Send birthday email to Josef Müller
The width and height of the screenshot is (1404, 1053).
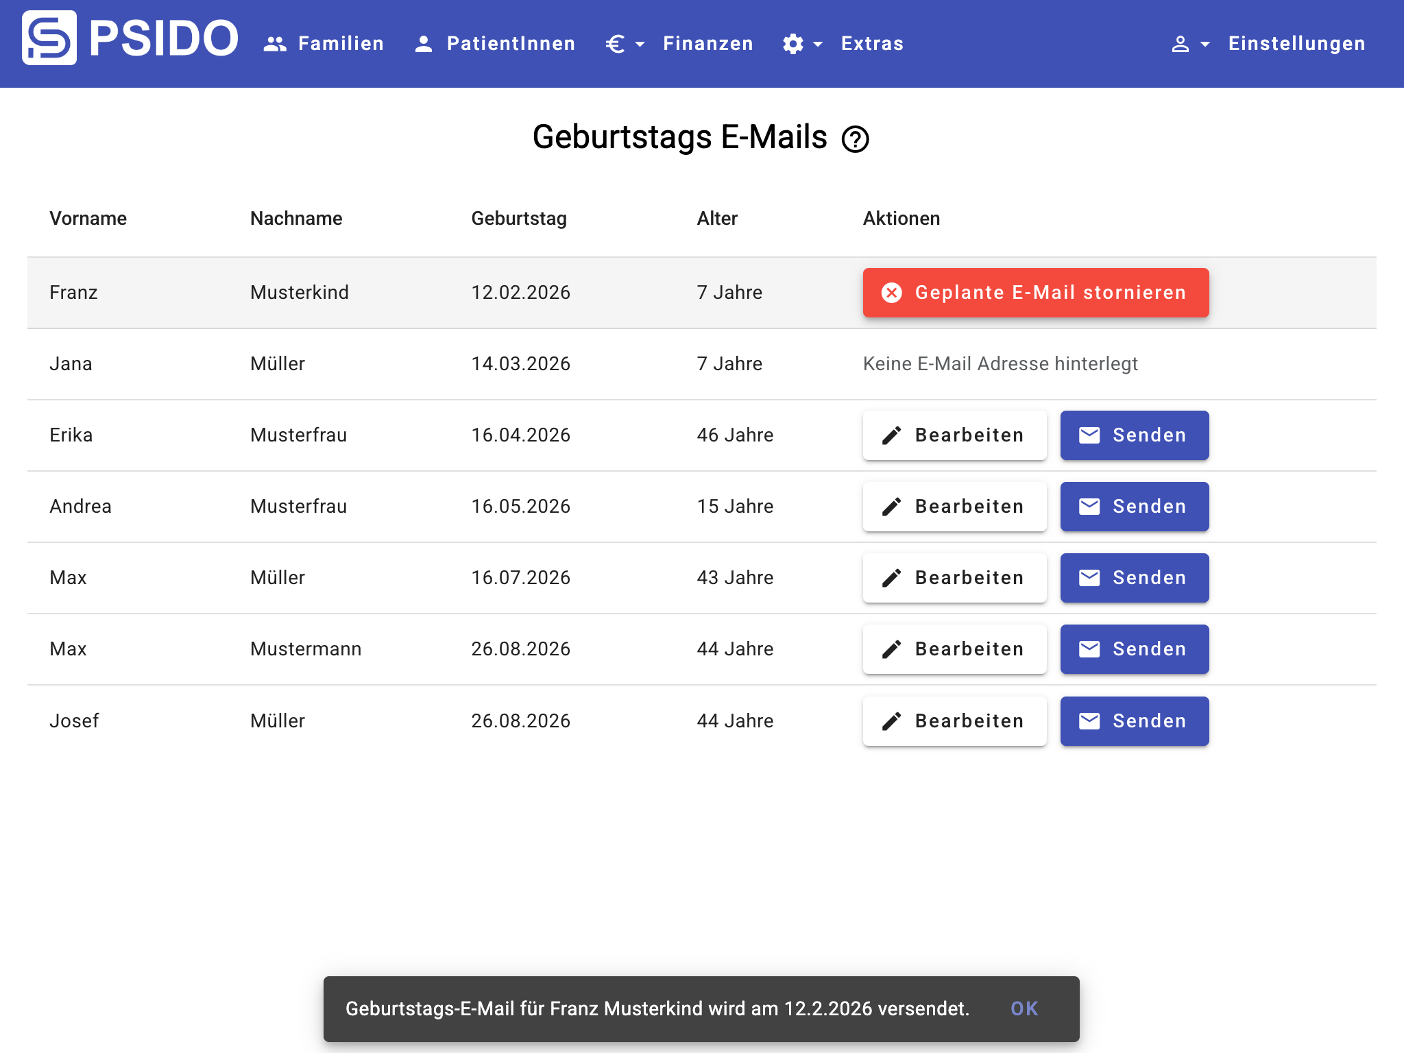pos(1134,721)
